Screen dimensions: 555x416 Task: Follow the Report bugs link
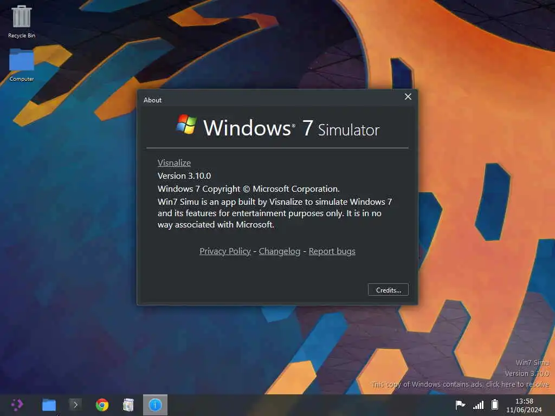tap(332, 251)
